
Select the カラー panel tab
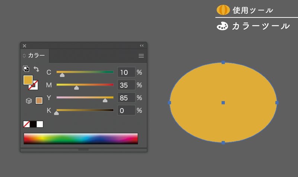(35, 55)
